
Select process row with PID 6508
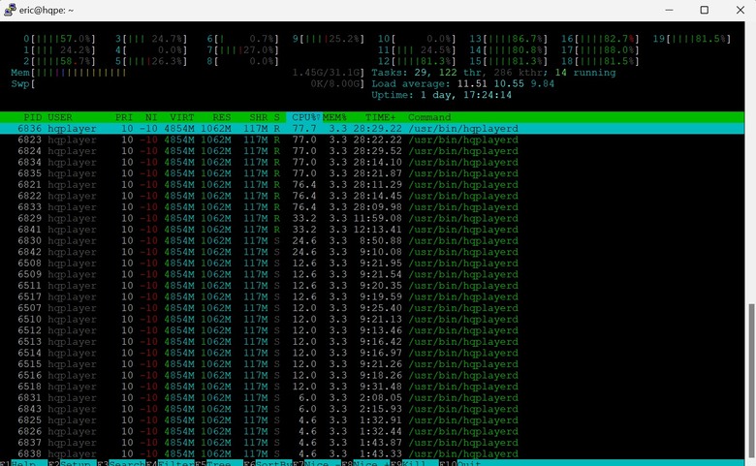tap(372, 264)
